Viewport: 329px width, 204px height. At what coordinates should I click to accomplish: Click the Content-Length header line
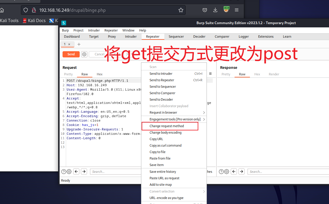(x=84, y=138)
